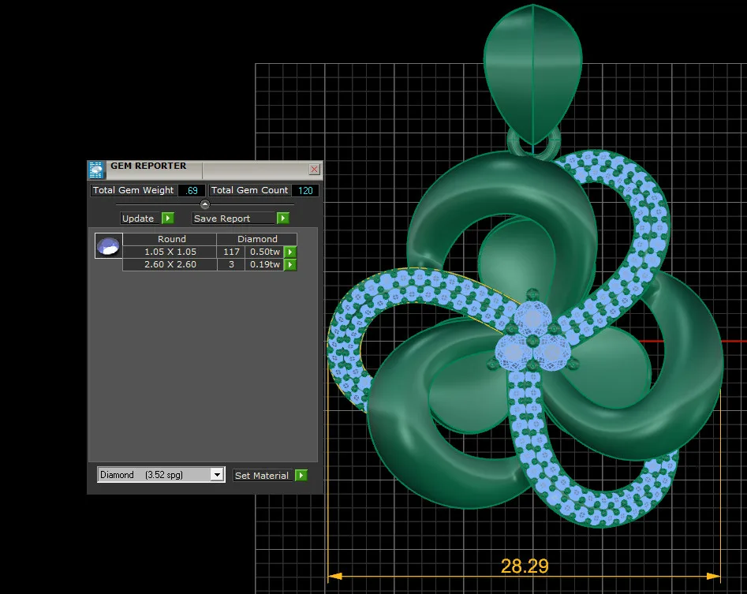Click the Diamond column header
Screen dimensions: 747x594
pos(257,239)
